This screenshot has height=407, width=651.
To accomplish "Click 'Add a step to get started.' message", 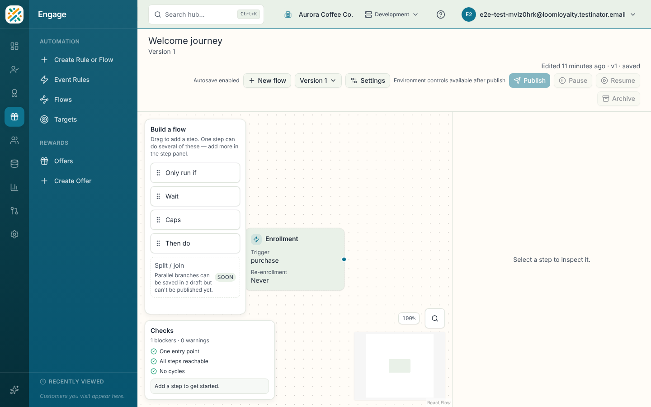I will pyautogui.click(x=210, y=386).
